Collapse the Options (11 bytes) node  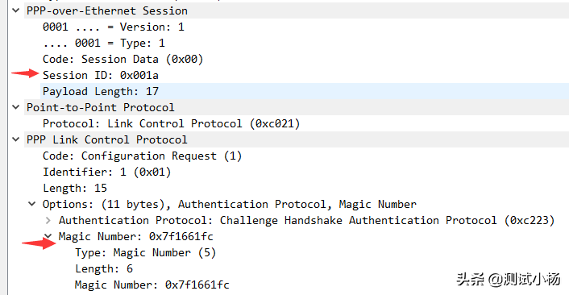(x=32, y=204)
